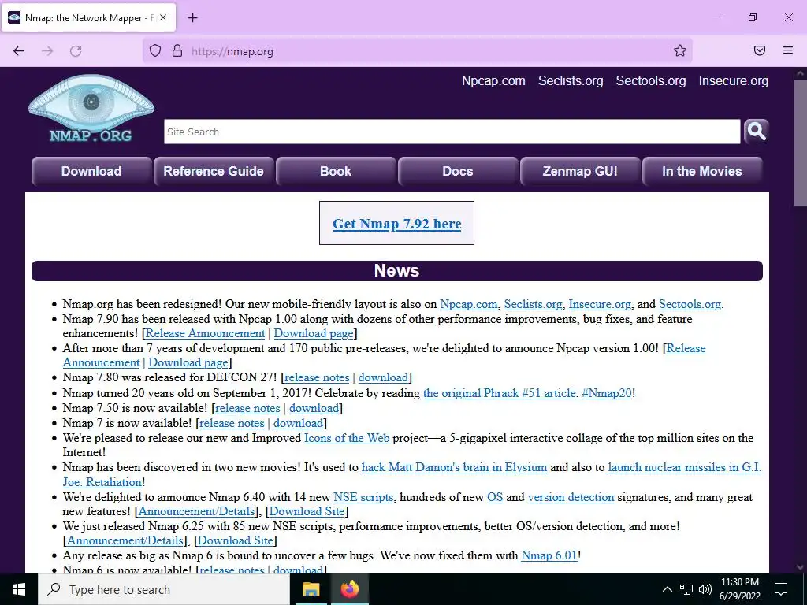Viewport: 807px width, 605px height.
Task: Open the Seclists.org header link
Action: [571, 81]
